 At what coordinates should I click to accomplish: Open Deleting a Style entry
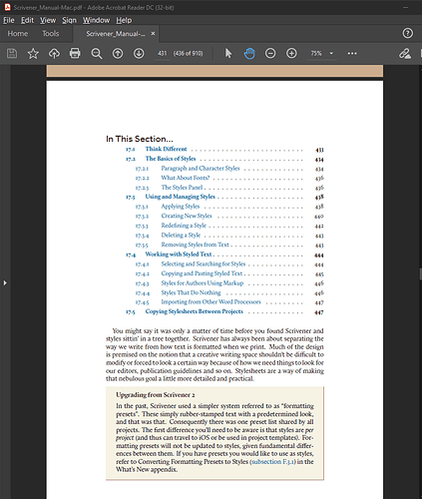[181, 236]
